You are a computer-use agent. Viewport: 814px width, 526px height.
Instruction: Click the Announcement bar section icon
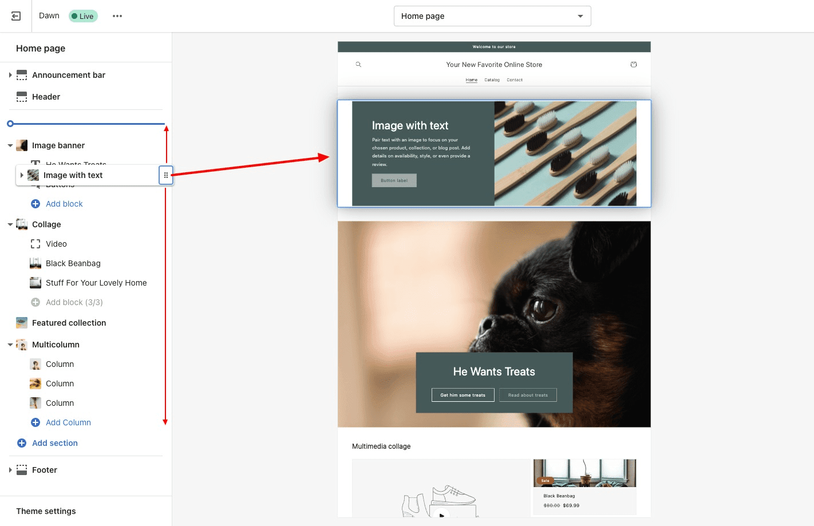21,74
